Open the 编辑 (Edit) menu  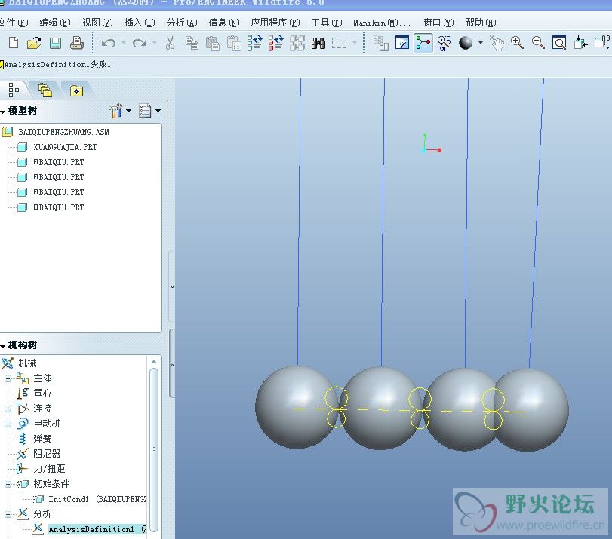55,23
